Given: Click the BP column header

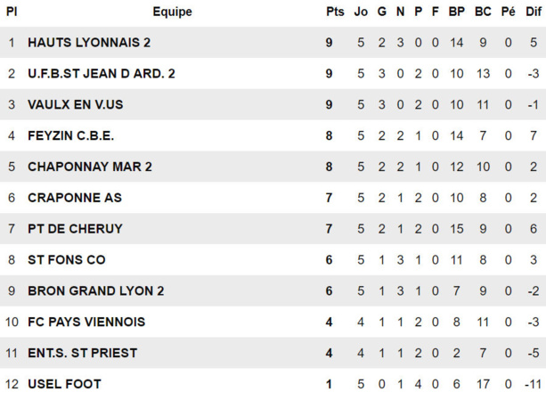Looking at the screenshot, I should [457, 12].
